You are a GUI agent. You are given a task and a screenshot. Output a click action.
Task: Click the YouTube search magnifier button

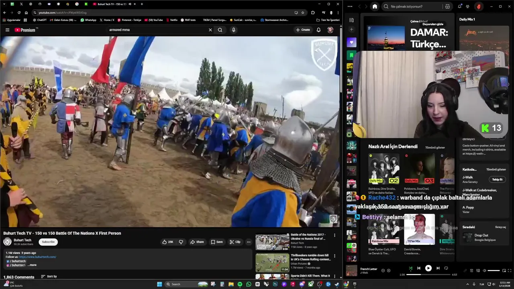pyautogui.click(x=220, y=30)
